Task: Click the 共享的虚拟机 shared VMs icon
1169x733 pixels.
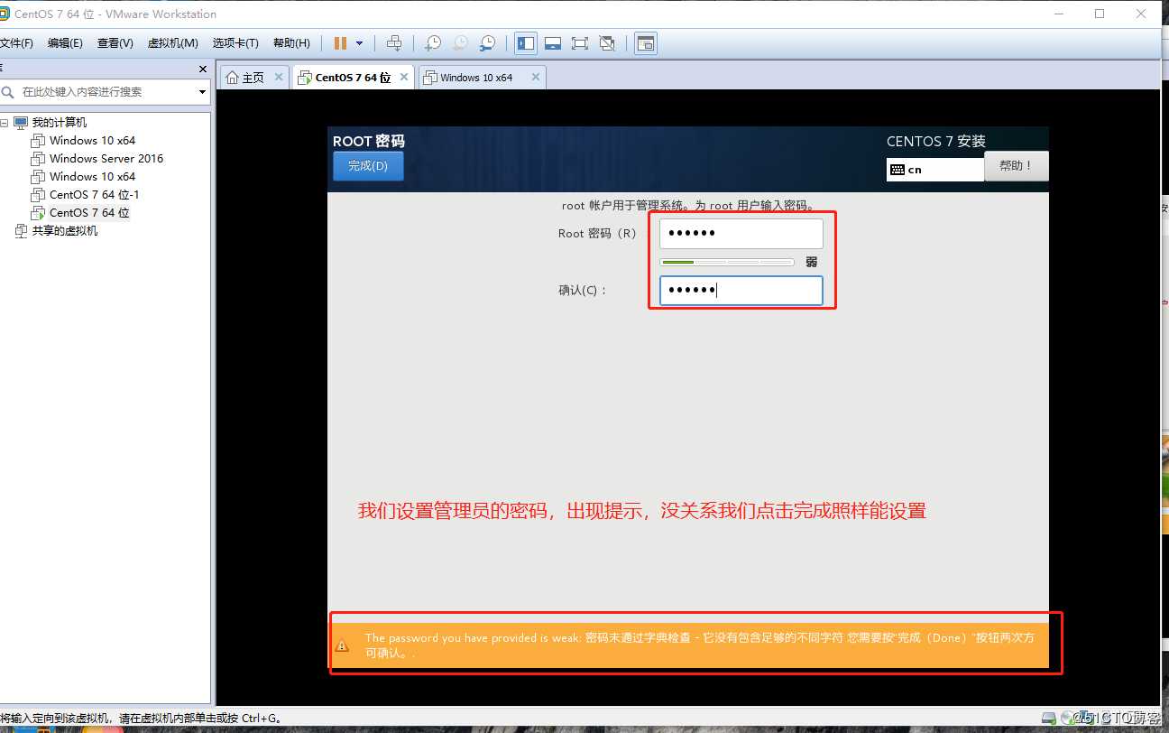Action: (21, 231)
